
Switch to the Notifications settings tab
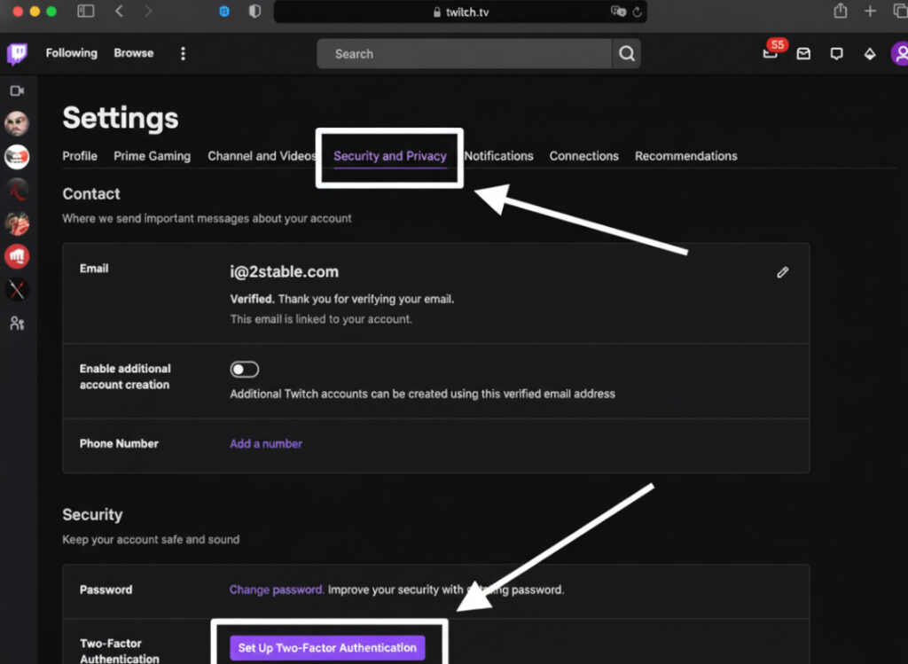pyautogui.click(x=498, y=156)
